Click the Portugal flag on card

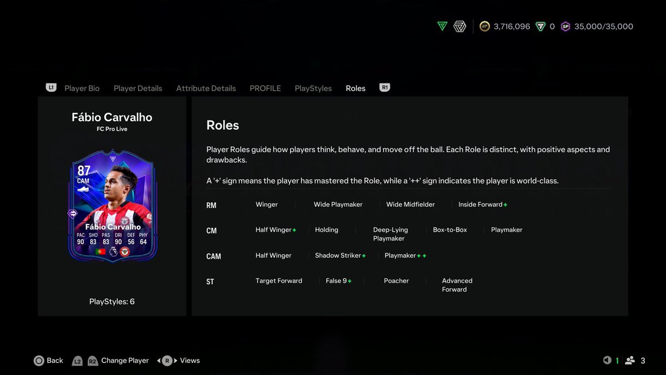(x=101, y=252)
